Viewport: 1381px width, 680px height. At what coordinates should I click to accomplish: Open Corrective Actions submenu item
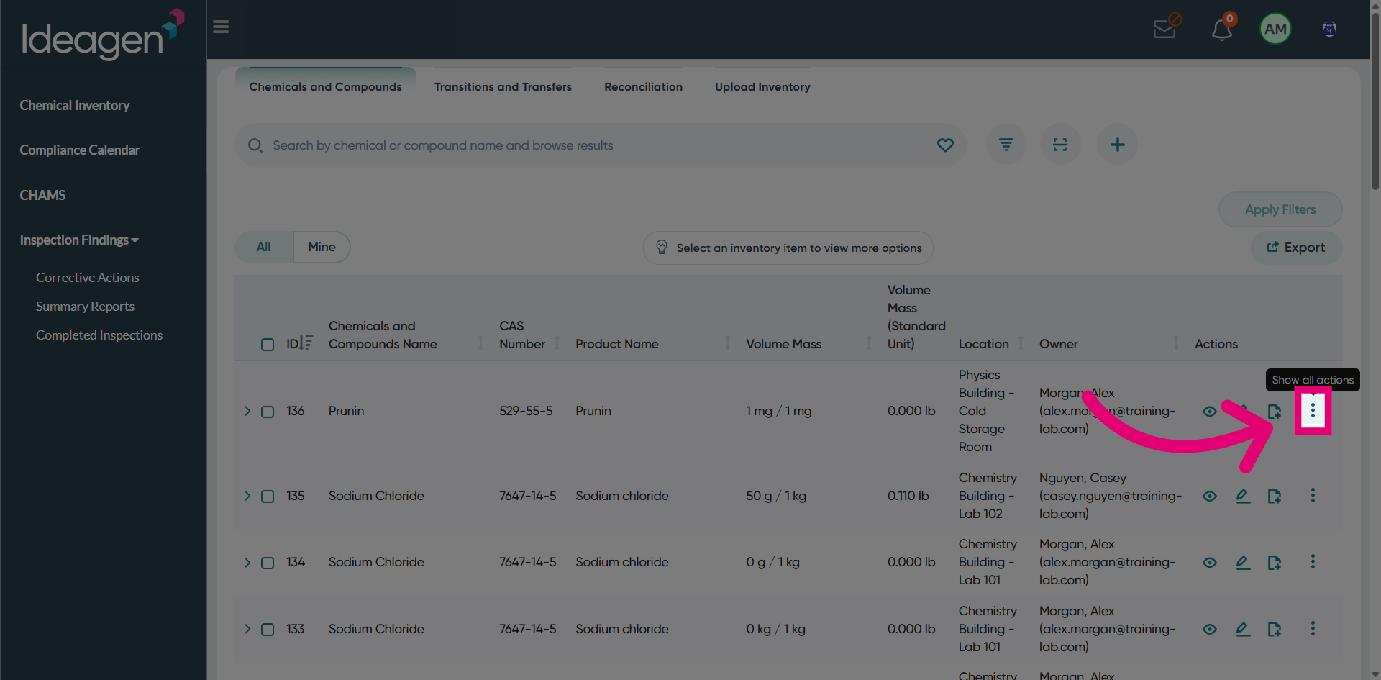88,277
